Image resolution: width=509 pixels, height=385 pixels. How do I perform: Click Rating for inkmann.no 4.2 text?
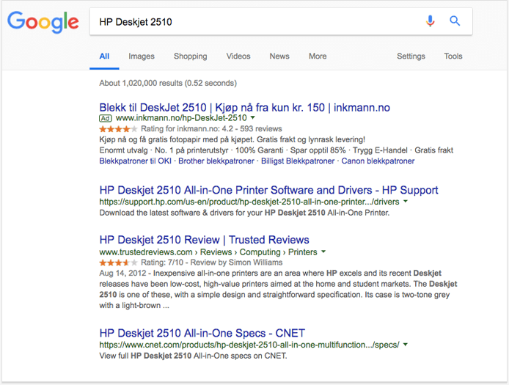click(211, 129)
